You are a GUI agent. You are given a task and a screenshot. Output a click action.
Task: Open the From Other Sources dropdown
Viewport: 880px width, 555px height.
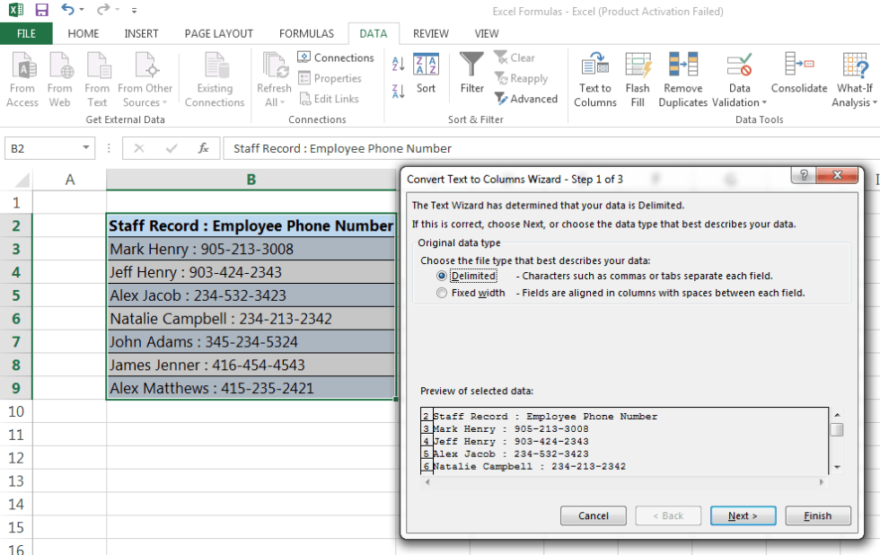click(x=145, y=79)
